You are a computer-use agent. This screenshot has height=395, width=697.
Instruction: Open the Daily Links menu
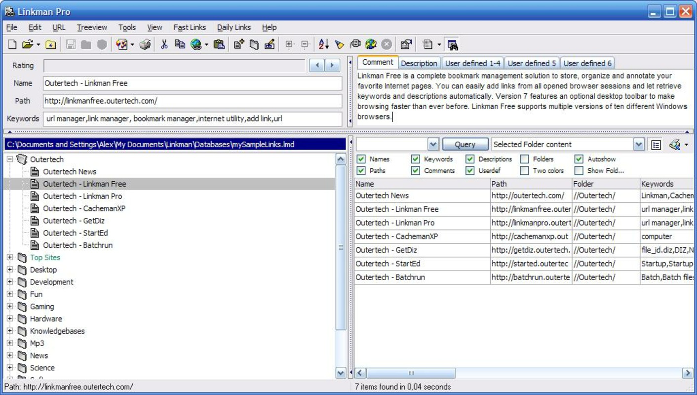coord(234,28)
